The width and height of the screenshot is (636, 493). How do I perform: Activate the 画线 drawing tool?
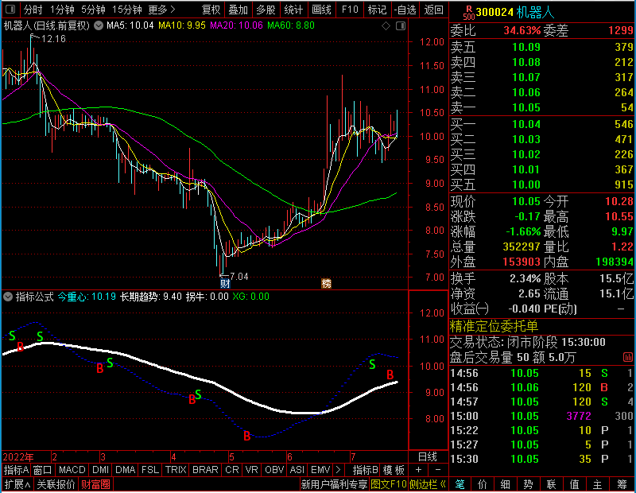321,9
